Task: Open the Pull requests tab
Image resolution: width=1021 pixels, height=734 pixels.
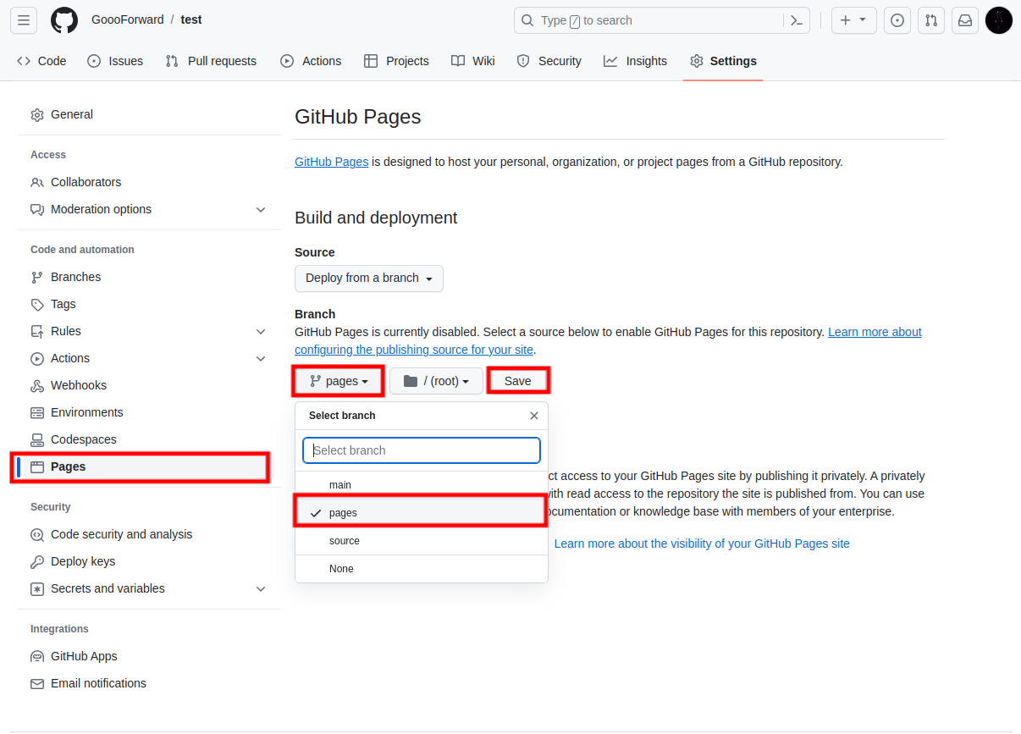Action: 211,61
